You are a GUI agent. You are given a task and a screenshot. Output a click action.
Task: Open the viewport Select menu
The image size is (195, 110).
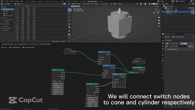pyautogui.click(x=88, y=4)
